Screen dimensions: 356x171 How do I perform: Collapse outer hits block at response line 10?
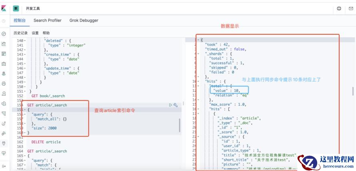pos(199,81)
